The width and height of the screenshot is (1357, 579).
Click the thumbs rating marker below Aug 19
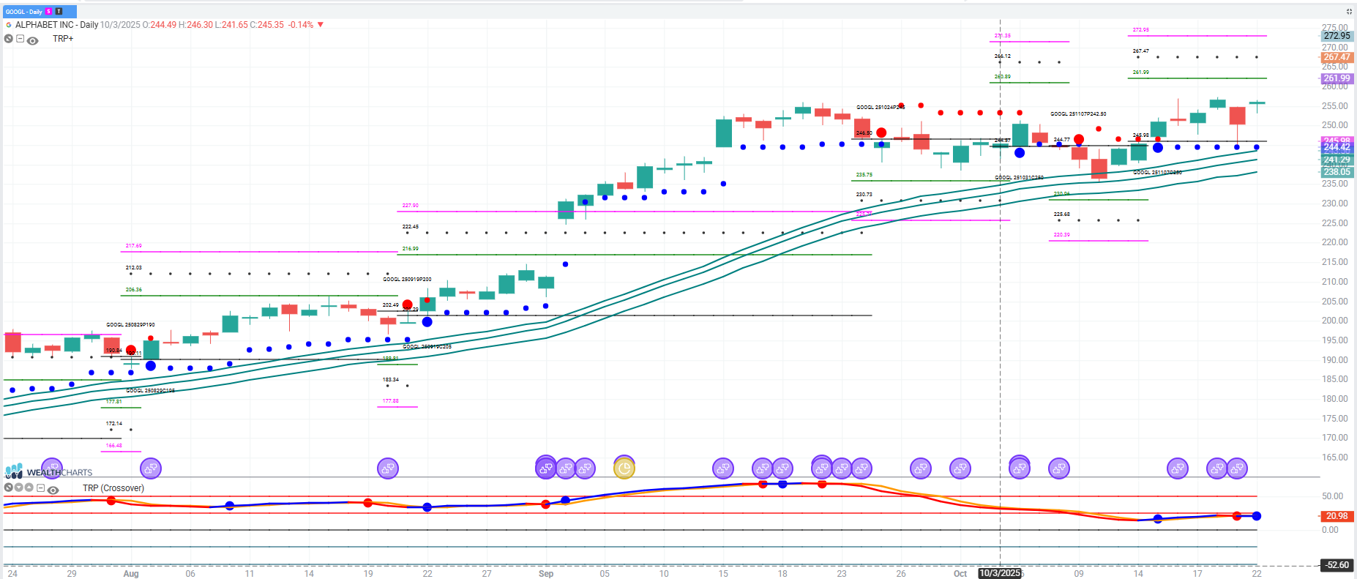387,468
